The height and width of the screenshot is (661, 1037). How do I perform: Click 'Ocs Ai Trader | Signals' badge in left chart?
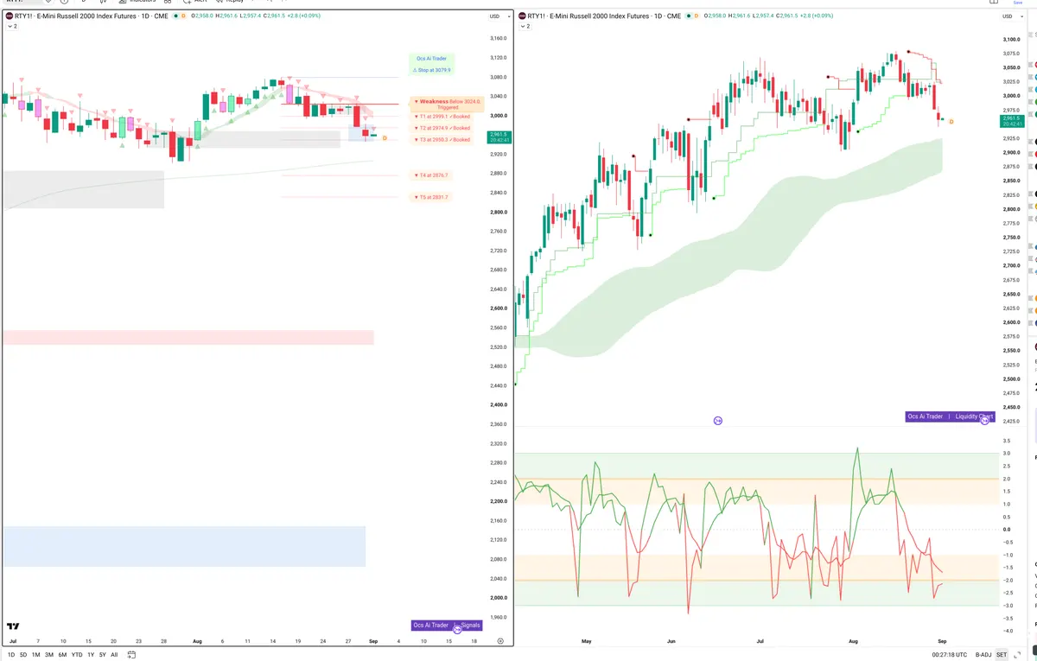447,625
